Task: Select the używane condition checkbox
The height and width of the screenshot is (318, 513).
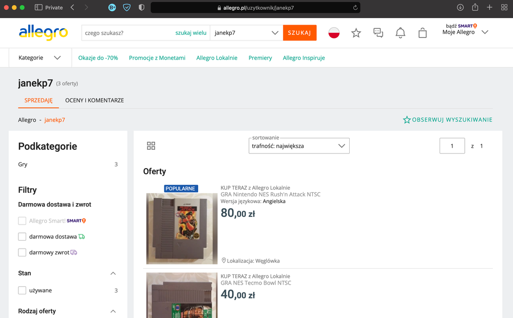Action: coord(22,290)
